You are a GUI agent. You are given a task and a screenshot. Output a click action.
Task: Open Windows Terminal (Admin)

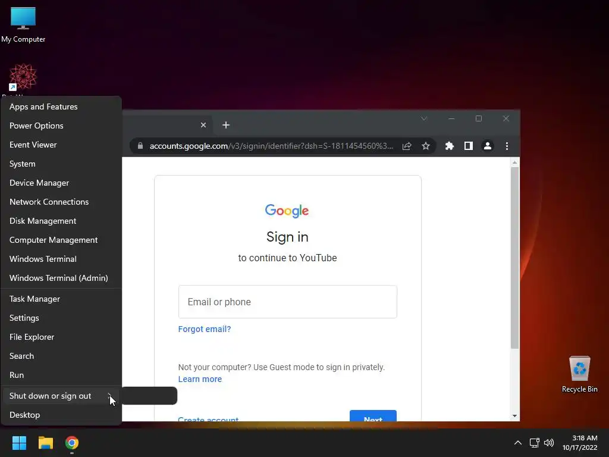click(x=61, y=278)
